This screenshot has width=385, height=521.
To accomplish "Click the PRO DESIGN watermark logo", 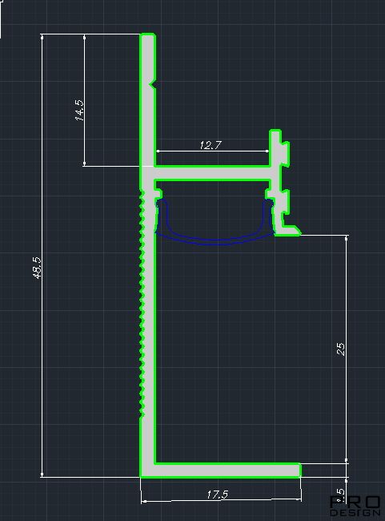I will (x=355, y=506).
